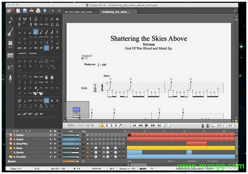
Task: Switch to the shattering_the_skies tab
Action: click(117, 12)
